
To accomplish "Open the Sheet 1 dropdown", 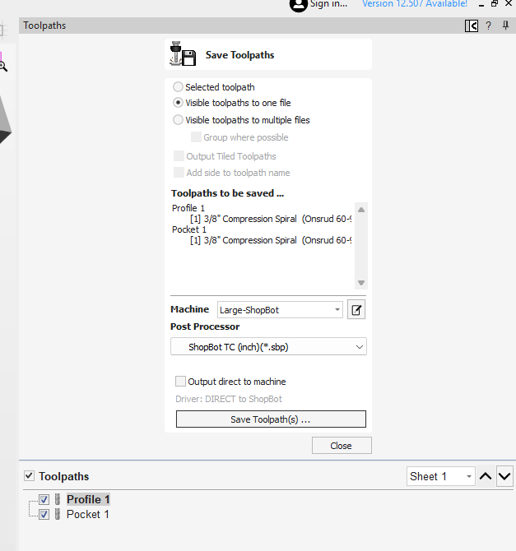I will click(441, 476).
